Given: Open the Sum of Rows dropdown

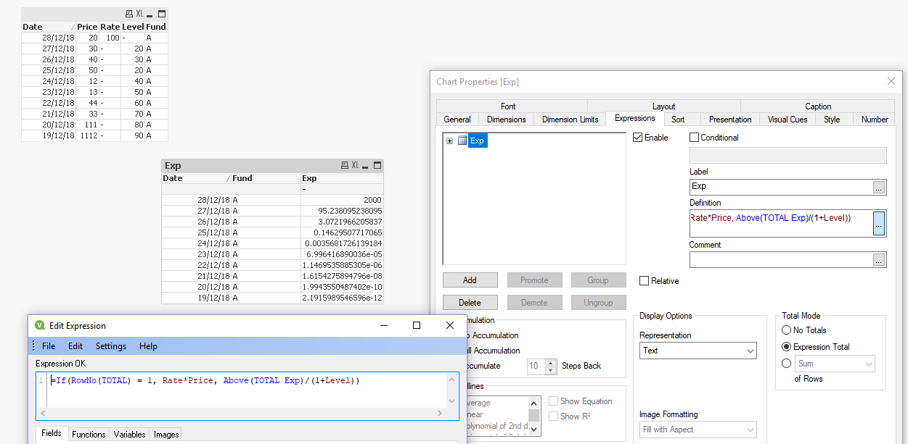Looking at the screenshot, I should [x=835, y=364].
